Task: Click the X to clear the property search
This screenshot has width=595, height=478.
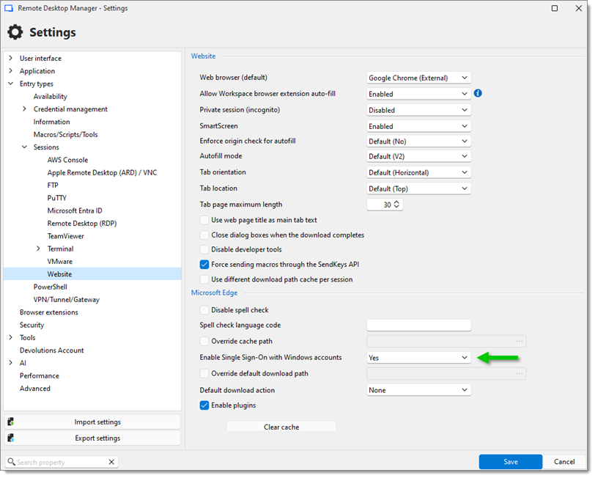Action: click(x=111, y=462)
